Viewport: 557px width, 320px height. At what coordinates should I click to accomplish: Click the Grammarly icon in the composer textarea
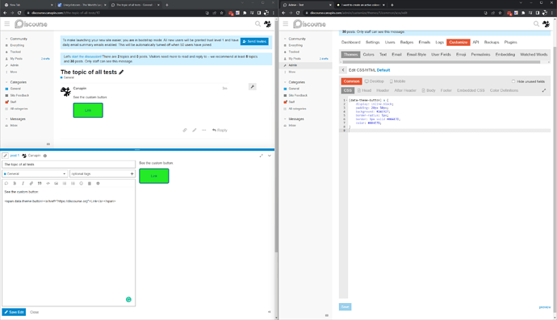tap(128, 299)
